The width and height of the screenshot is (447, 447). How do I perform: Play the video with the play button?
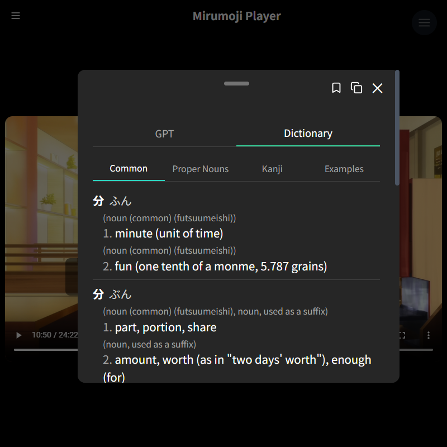tap(19, 335)
